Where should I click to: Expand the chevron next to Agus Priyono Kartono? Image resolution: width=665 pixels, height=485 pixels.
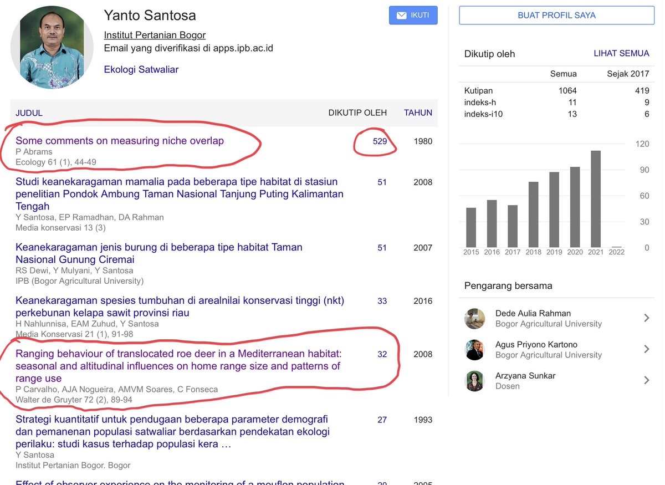coord(646,349)
